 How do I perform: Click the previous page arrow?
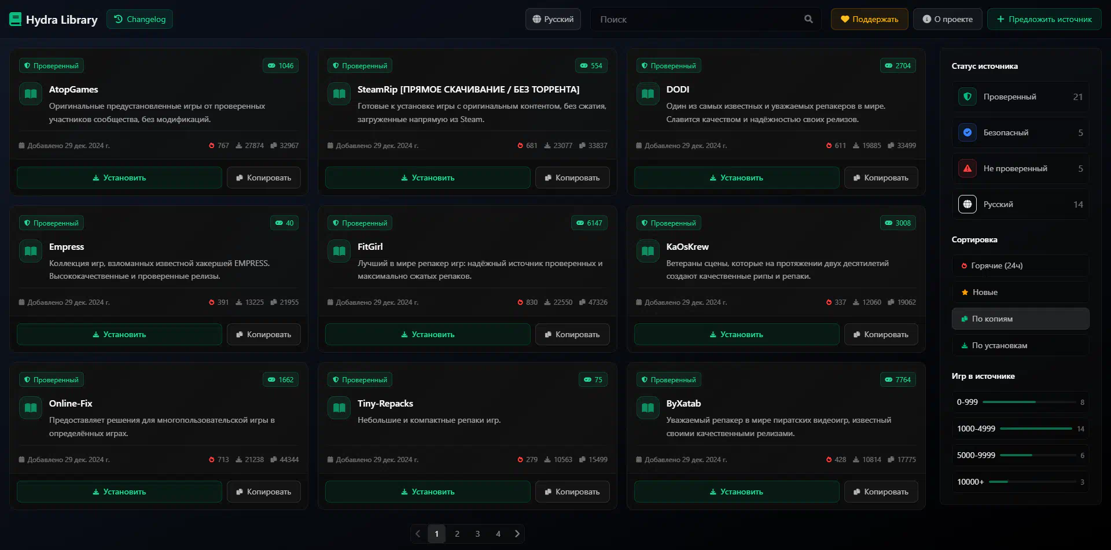(x=418, y=534)
